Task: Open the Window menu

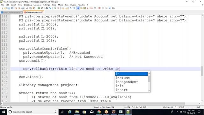Action: (82, 5)
